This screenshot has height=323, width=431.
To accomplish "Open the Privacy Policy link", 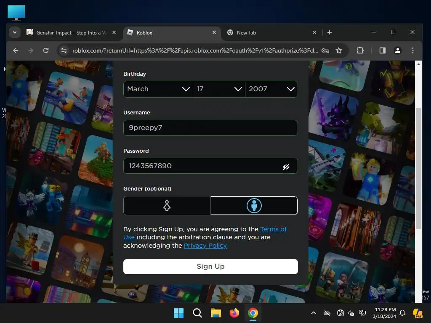I will [x=205, y=246].
